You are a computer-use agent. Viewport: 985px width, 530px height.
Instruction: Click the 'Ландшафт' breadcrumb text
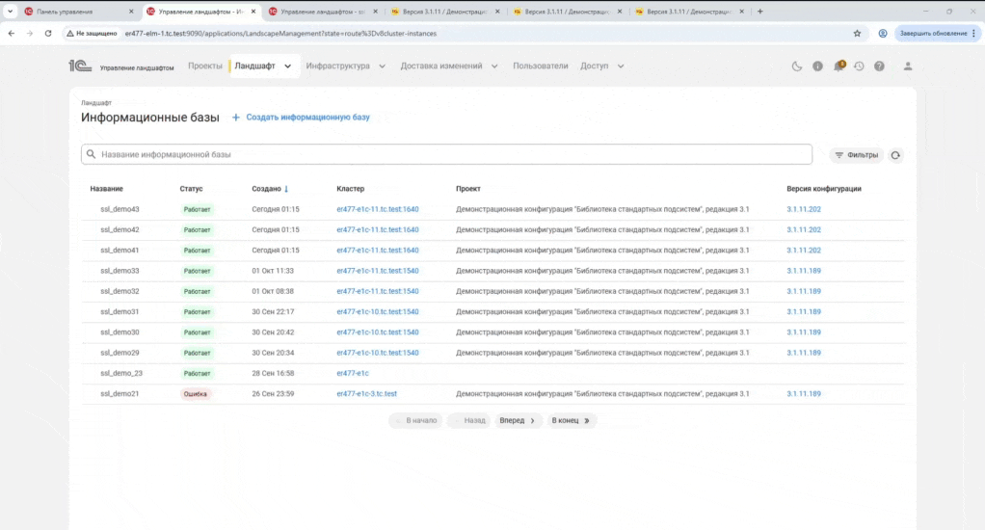(96, 102)
